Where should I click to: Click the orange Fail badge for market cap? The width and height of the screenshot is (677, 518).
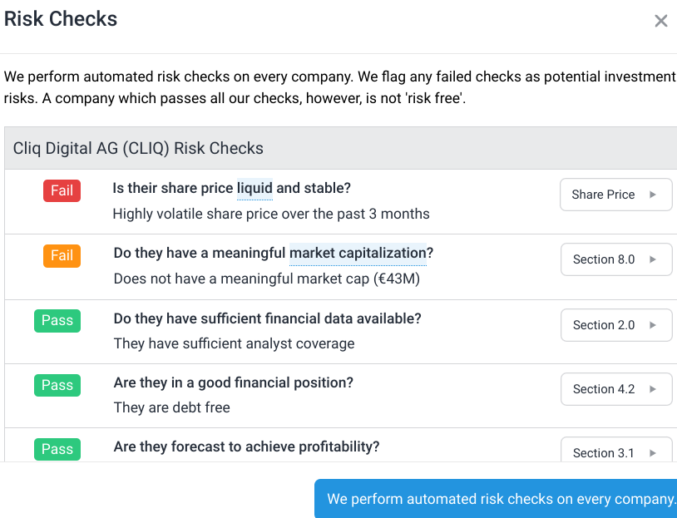(x=62, y=255)
